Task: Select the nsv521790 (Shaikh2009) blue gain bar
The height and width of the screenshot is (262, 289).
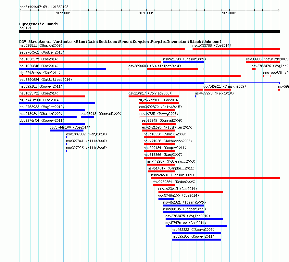Action: pyautogui.click(x=183, y=62)
